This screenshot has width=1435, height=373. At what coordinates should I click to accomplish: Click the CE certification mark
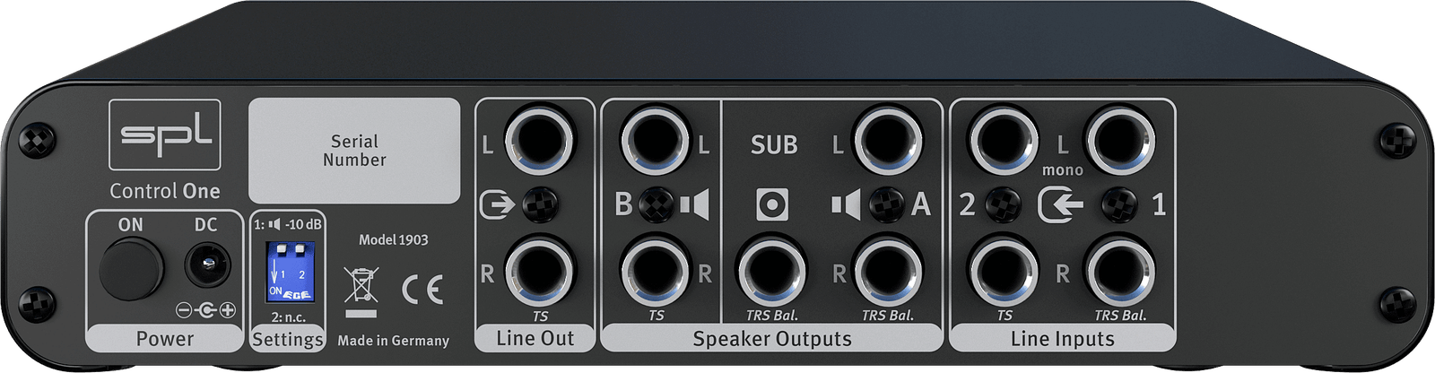coord(422,289)
